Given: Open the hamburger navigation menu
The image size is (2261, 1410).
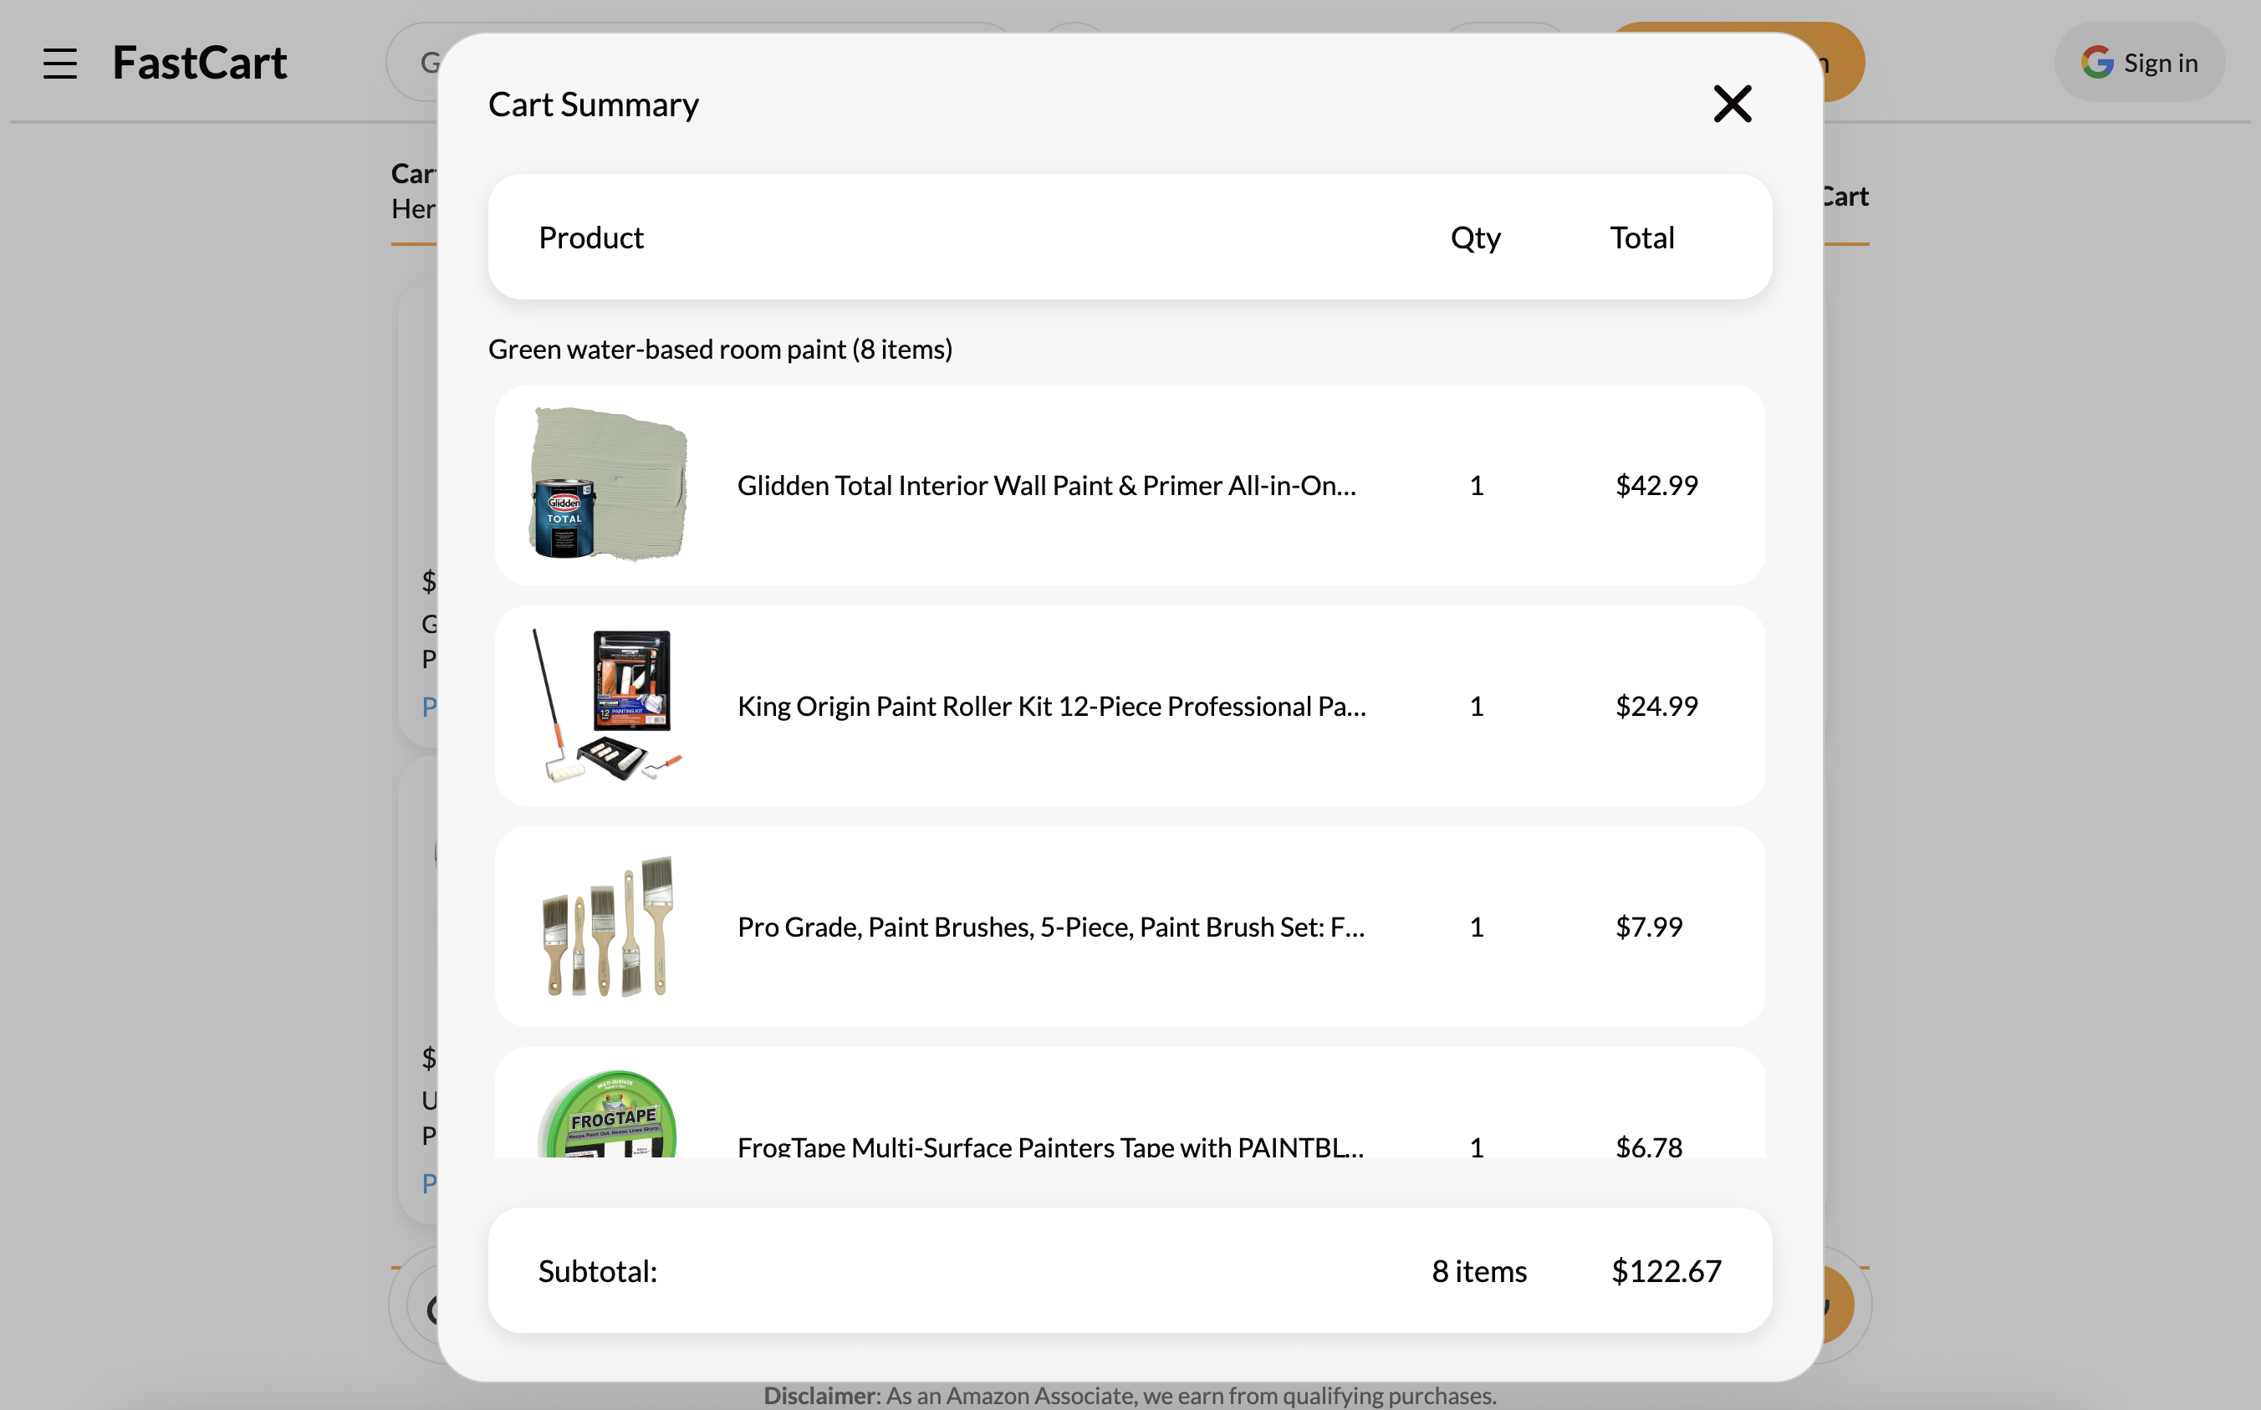Looking at the screenshot, I should 59,62.
